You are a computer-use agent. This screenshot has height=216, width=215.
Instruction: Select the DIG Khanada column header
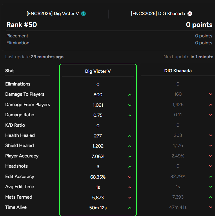pos(178,71)
